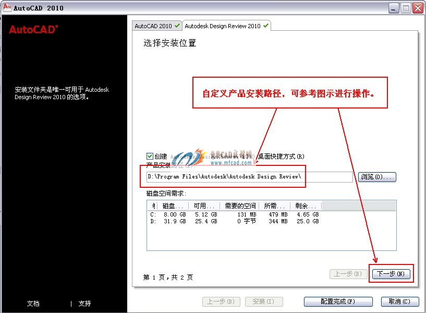This screenshot has height=313, width=426.
Task: Select the C: drive row
Action: tap(235, 214)
